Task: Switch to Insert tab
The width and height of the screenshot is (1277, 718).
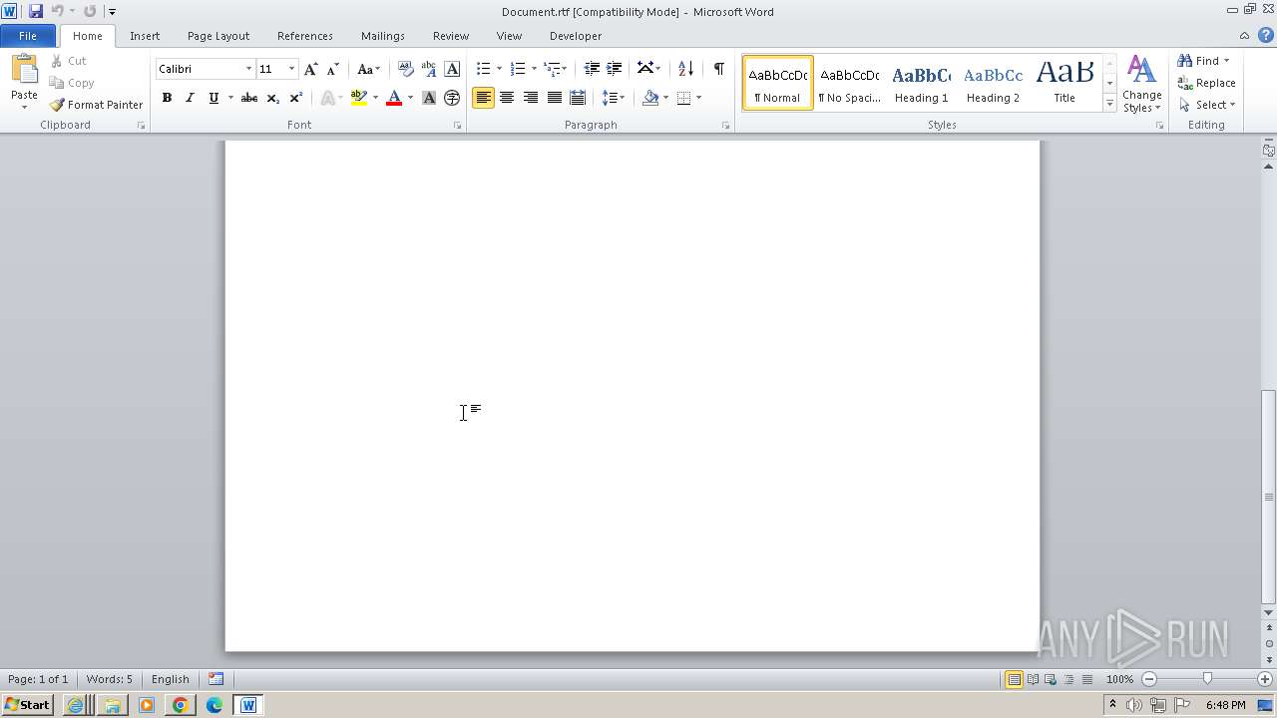Action: 145,35
